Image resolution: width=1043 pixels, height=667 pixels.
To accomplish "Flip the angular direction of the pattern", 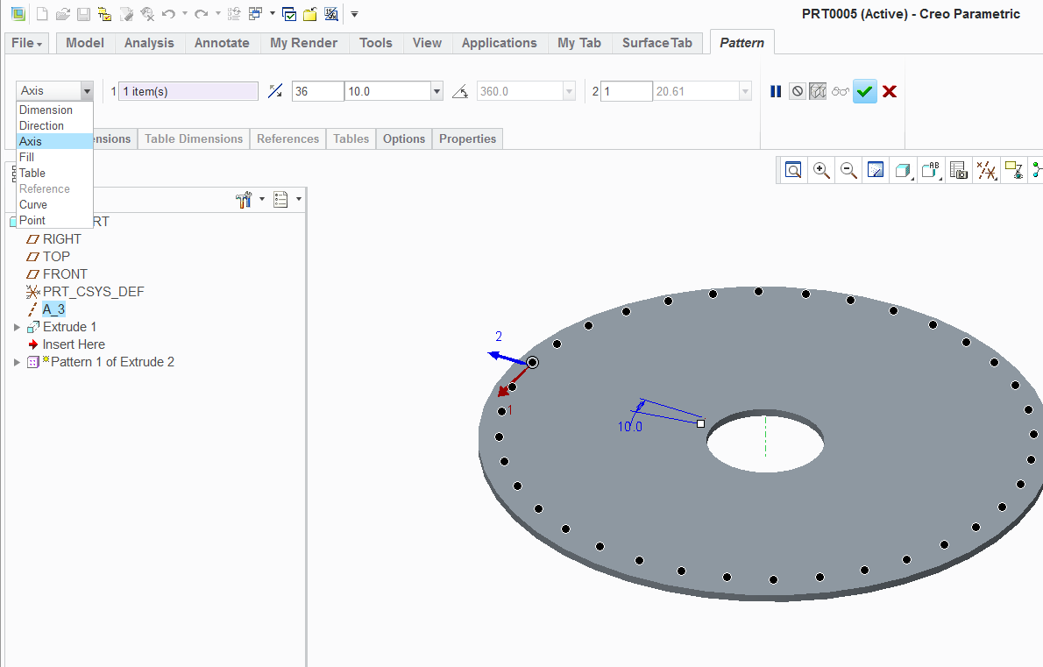I will pyautogui.click(x=274, y=91).
